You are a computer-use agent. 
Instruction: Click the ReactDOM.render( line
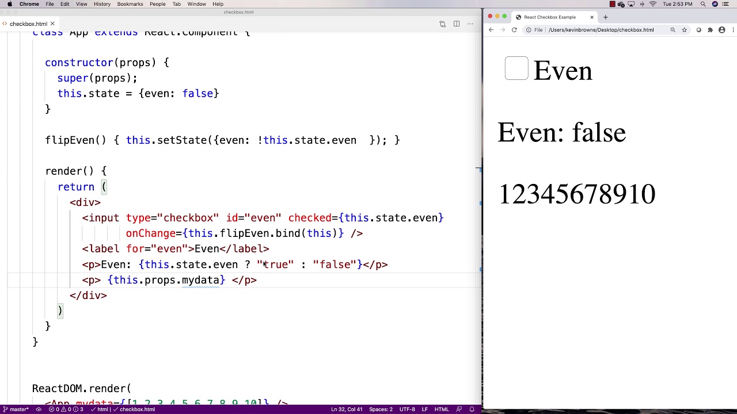82,389
